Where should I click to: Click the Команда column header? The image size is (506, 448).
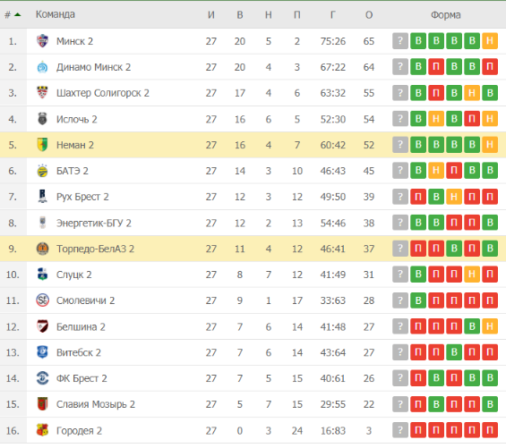[56, 14]
